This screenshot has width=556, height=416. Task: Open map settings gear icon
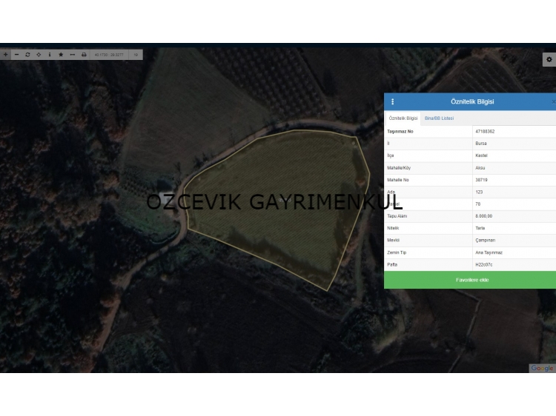[549, 59]
